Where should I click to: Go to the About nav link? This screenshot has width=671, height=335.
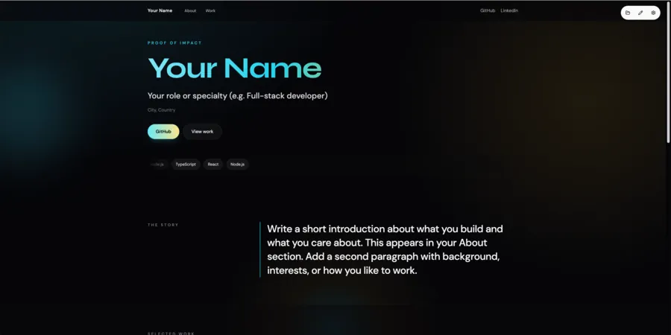coord(190,10)
